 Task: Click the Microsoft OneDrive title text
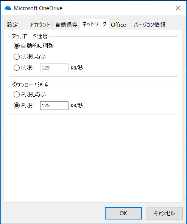pos(38,8)
